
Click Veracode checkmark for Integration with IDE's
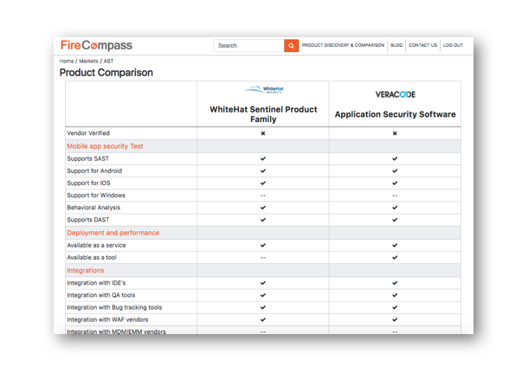pyautogui.click(x=395, y=283)
